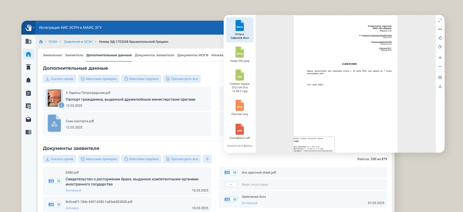Click the info badge on the passport thumbnail
This screenshot has height=212, width=463.
coord(61,105)
